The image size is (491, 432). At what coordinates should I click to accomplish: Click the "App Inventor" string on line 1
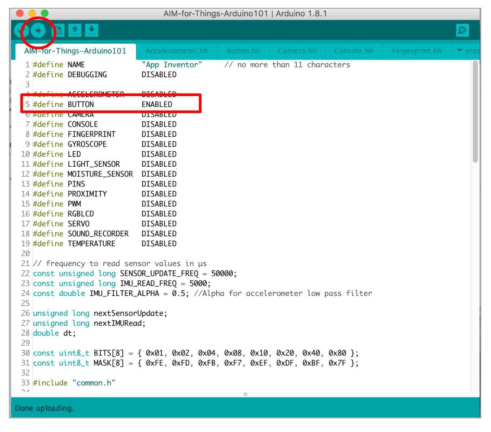pos(172,65)
